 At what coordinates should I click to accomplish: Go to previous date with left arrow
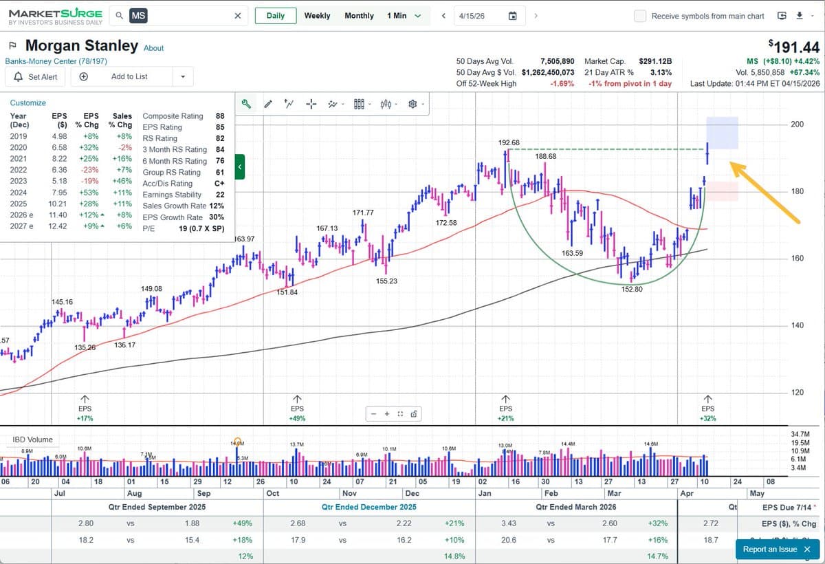pyautogui.click(x=443, y=16)
